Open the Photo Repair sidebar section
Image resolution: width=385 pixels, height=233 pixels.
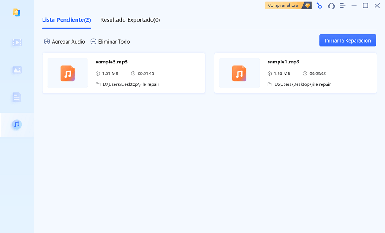click(17, 70)
